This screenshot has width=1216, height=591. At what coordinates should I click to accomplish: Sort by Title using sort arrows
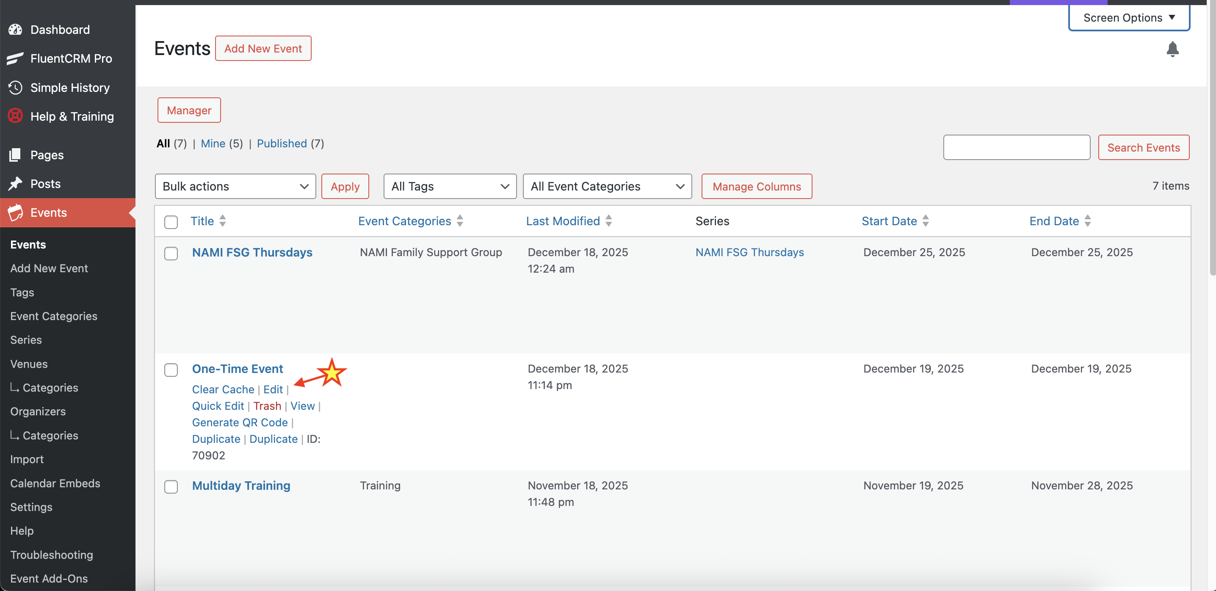coord(222,221)
